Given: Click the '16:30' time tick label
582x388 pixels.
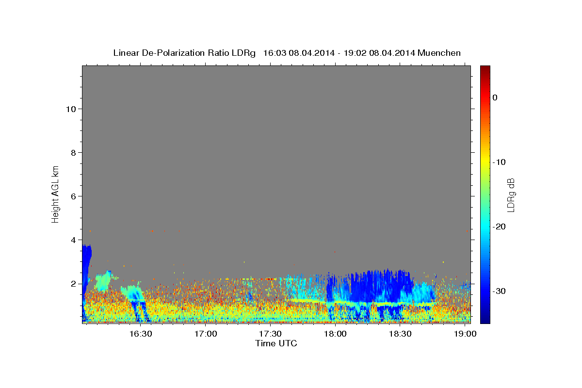Looking at the screenshot, I should (141, 334).
